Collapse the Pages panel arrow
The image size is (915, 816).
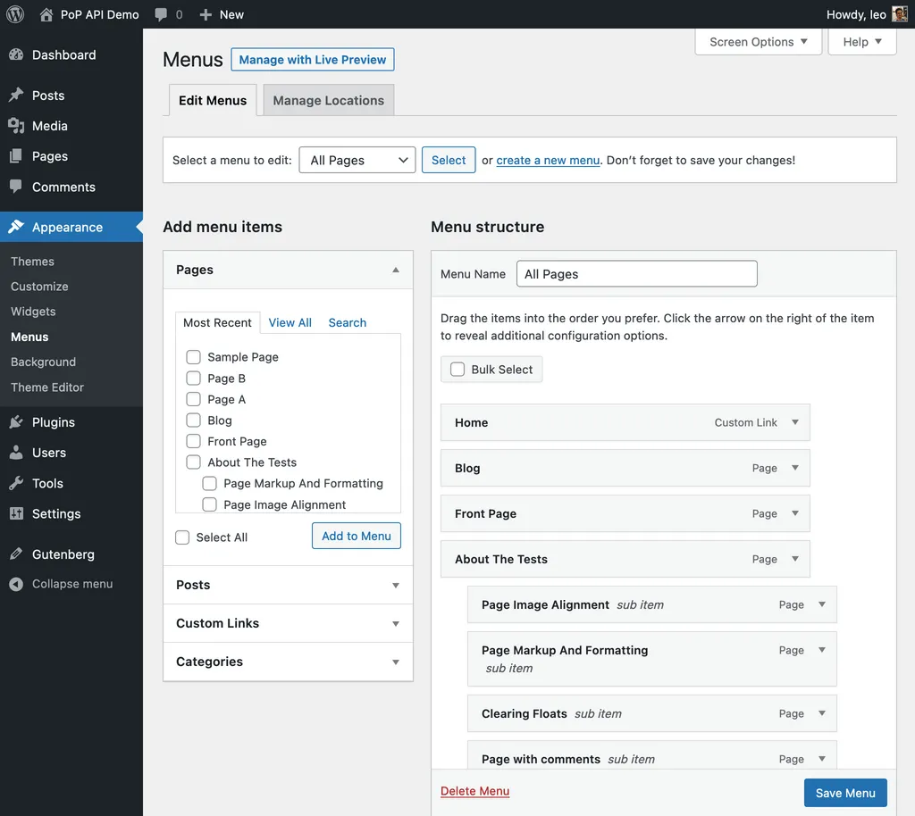click(x=396, y=270)
